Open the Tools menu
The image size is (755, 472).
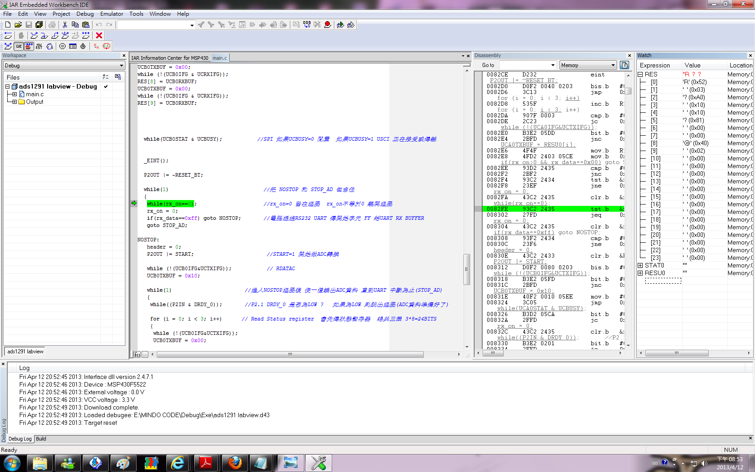[136, 14]
